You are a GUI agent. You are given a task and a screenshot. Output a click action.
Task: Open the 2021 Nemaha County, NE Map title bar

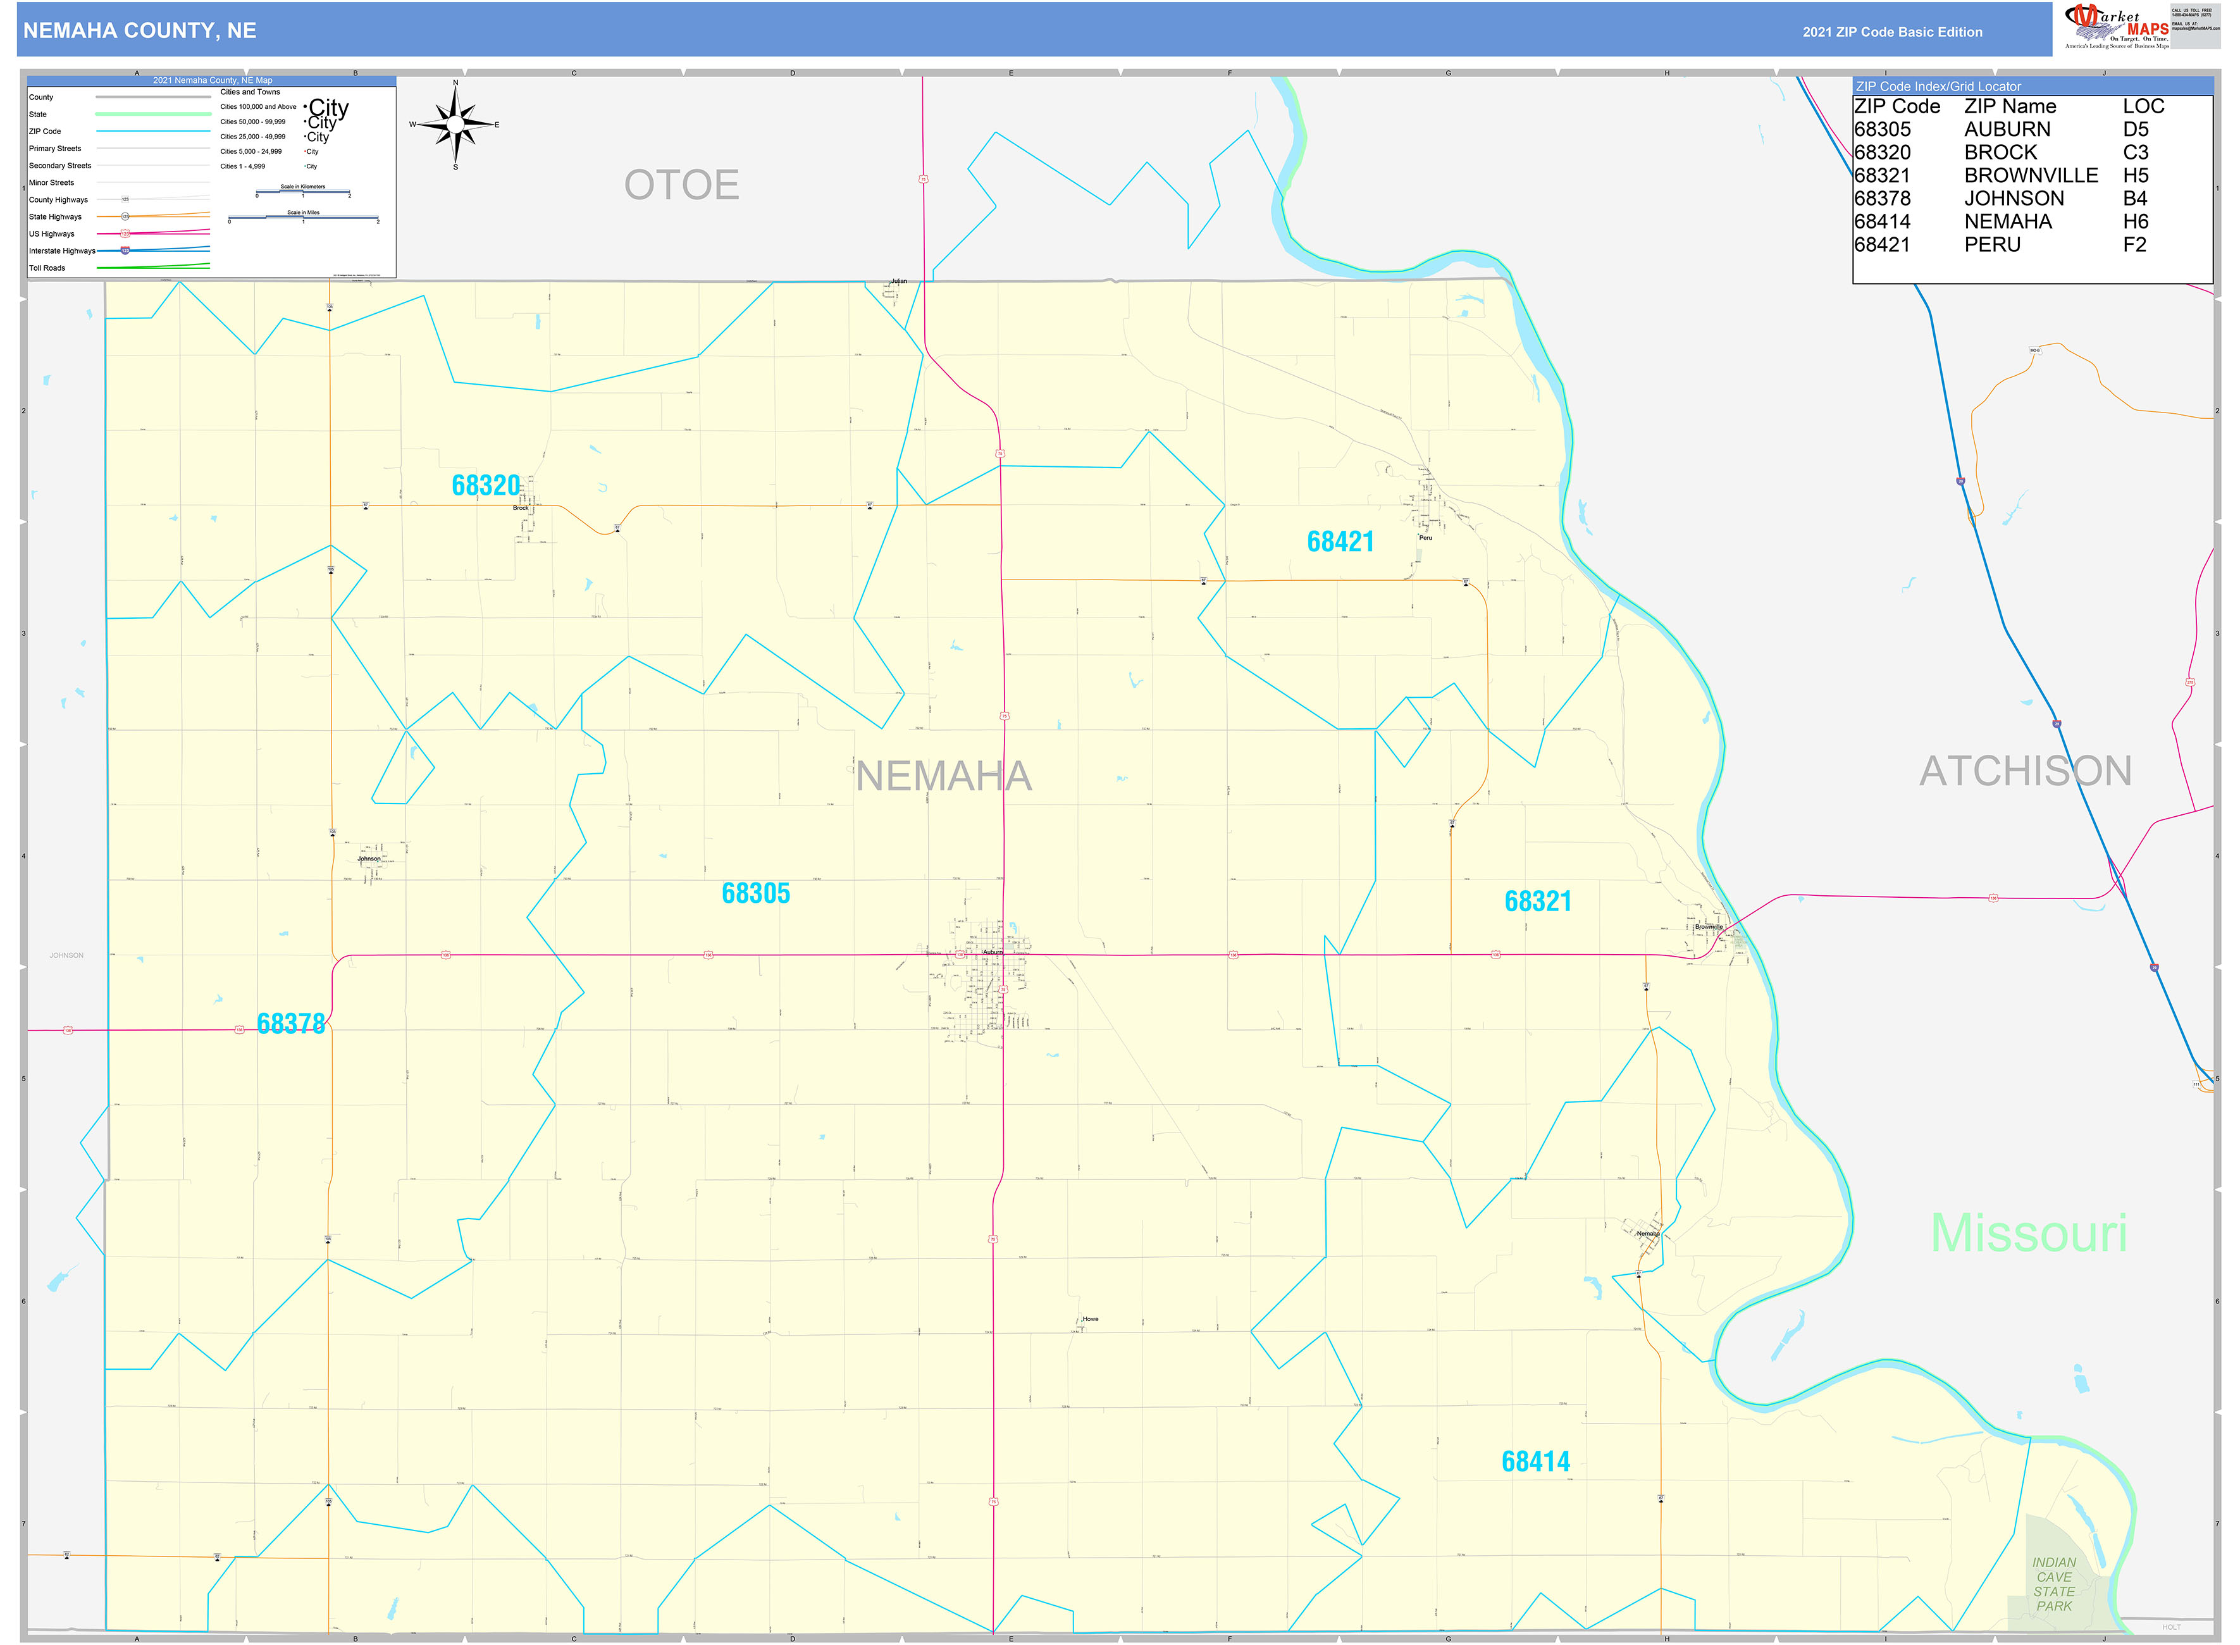(x=213, y=80)
